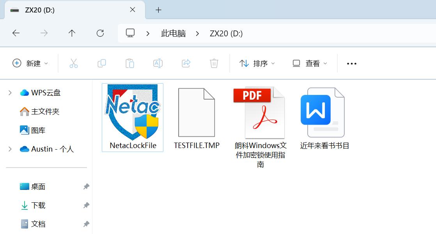
Task: Add a new tab with plus button
Action: point(158,10)
